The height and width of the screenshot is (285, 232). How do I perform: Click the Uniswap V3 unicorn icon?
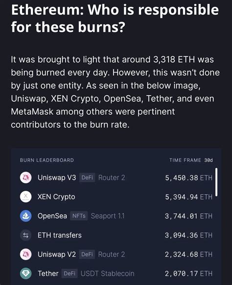[x=25, y=178]
